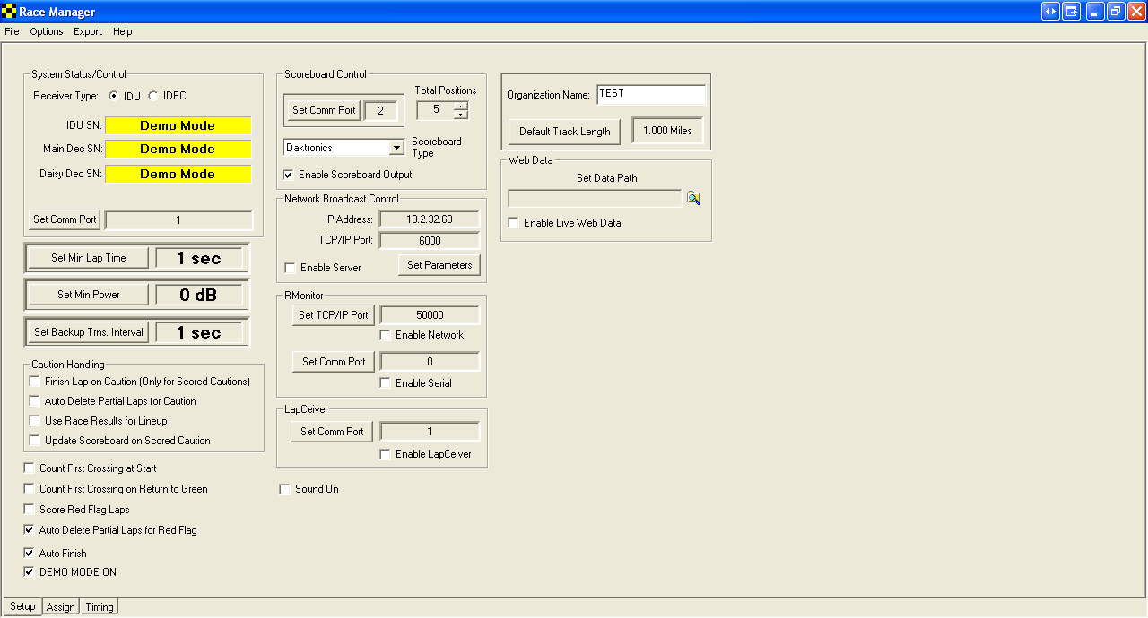Click the browse folder icon for data path

(x=693, y=199)
